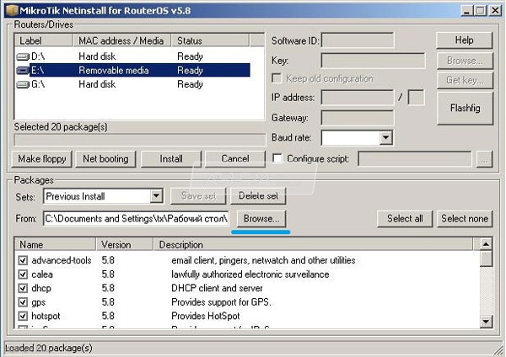This screenshot has height=357, width=506.
Task: Click the MAC address / Media column header
Action: 122,40
